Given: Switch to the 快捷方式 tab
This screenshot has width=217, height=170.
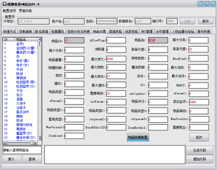Looking at the screenshot, I should 10,31.
